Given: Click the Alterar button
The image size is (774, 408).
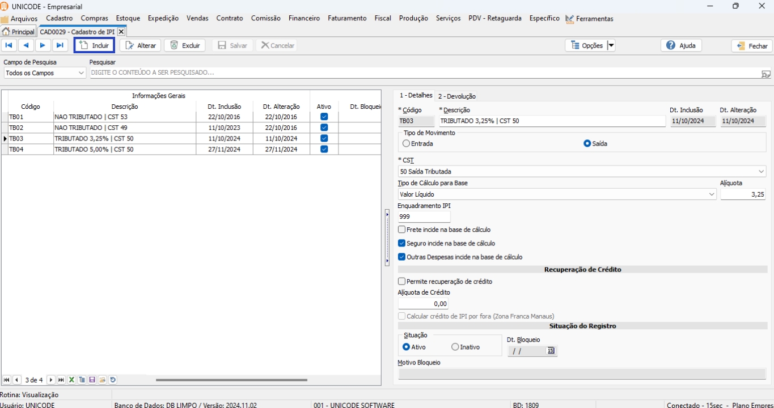Looking at the screenshot, I should coord(141,45).
